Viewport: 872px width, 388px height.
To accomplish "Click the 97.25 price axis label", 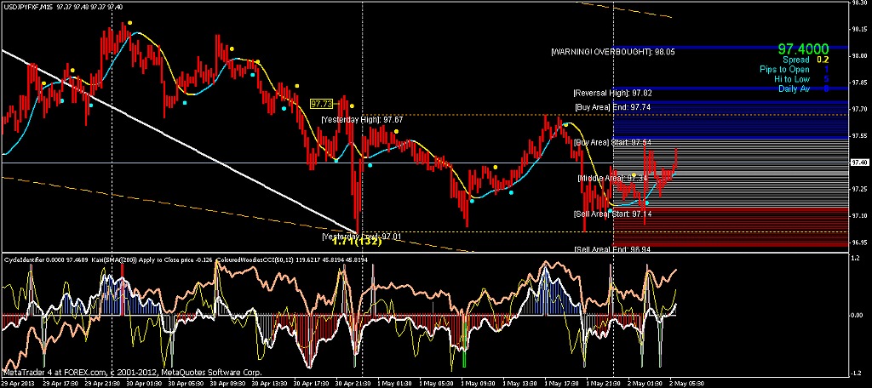I will (860, 189).
